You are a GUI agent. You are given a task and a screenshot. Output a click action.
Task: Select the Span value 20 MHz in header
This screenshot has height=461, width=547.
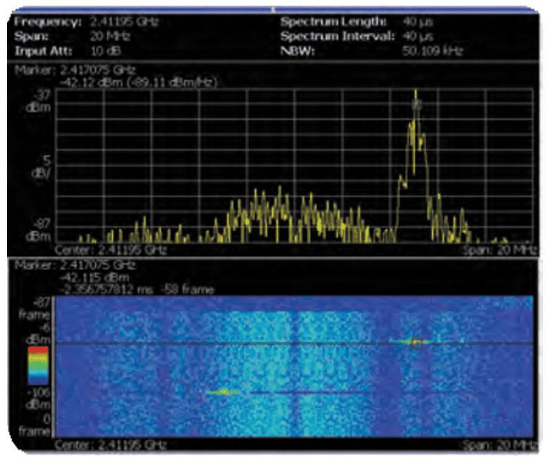[x=106, y=36]
